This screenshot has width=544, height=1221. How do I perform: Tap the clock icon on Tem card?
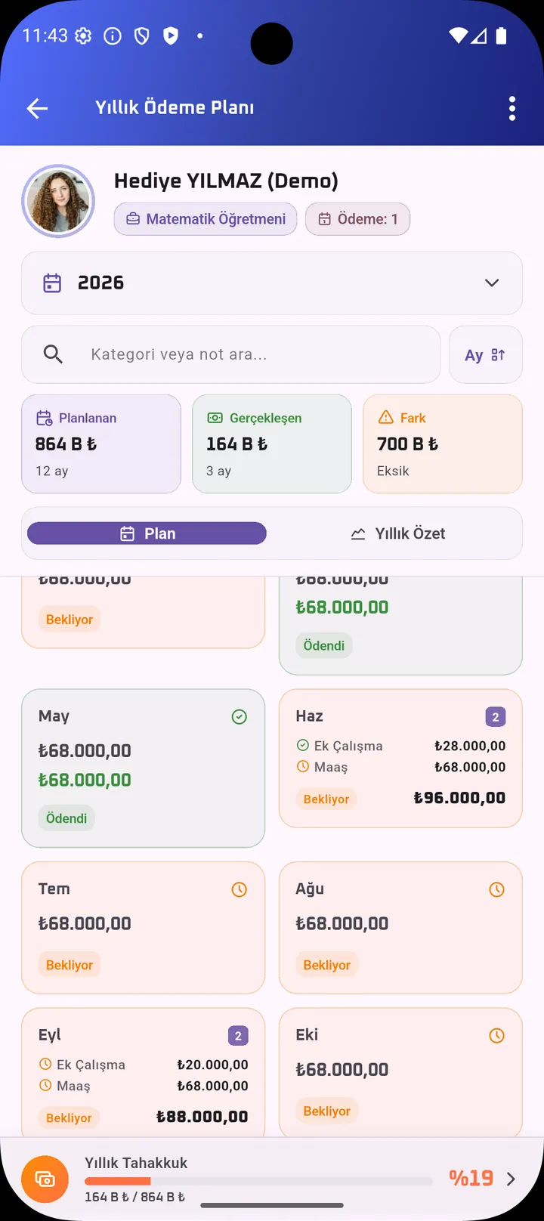point(240,889)
